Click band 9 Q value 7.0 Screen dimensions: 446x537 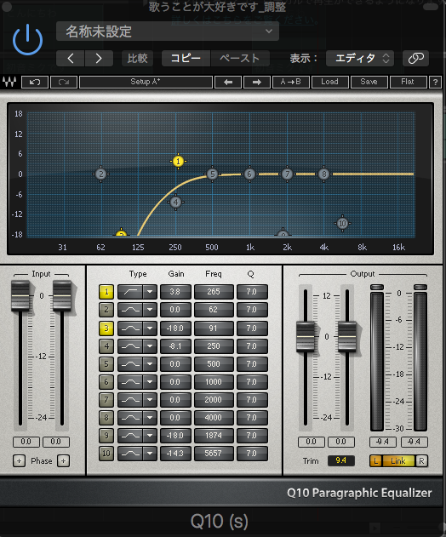pos(252,435)
